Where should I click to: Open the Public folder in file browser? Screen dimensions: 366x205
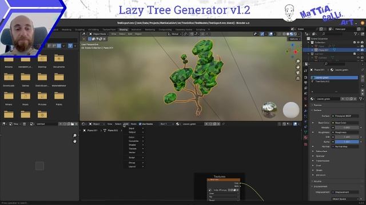click(59, 99)
